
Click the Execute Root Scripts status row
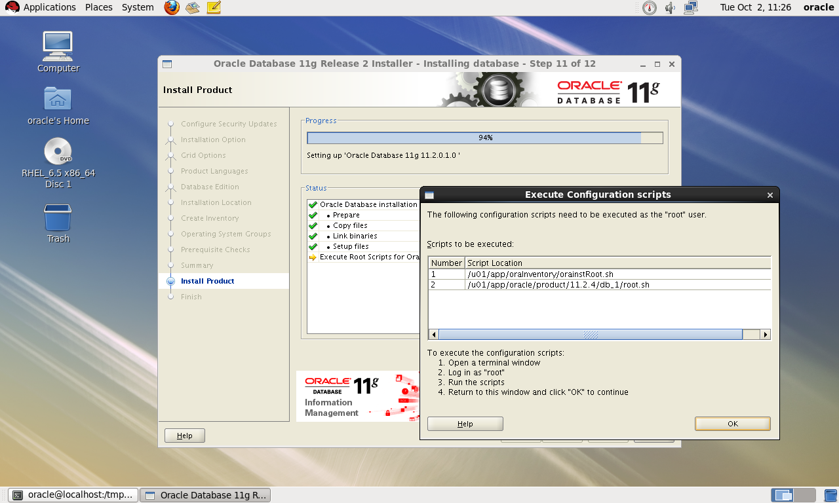point(363,257)
